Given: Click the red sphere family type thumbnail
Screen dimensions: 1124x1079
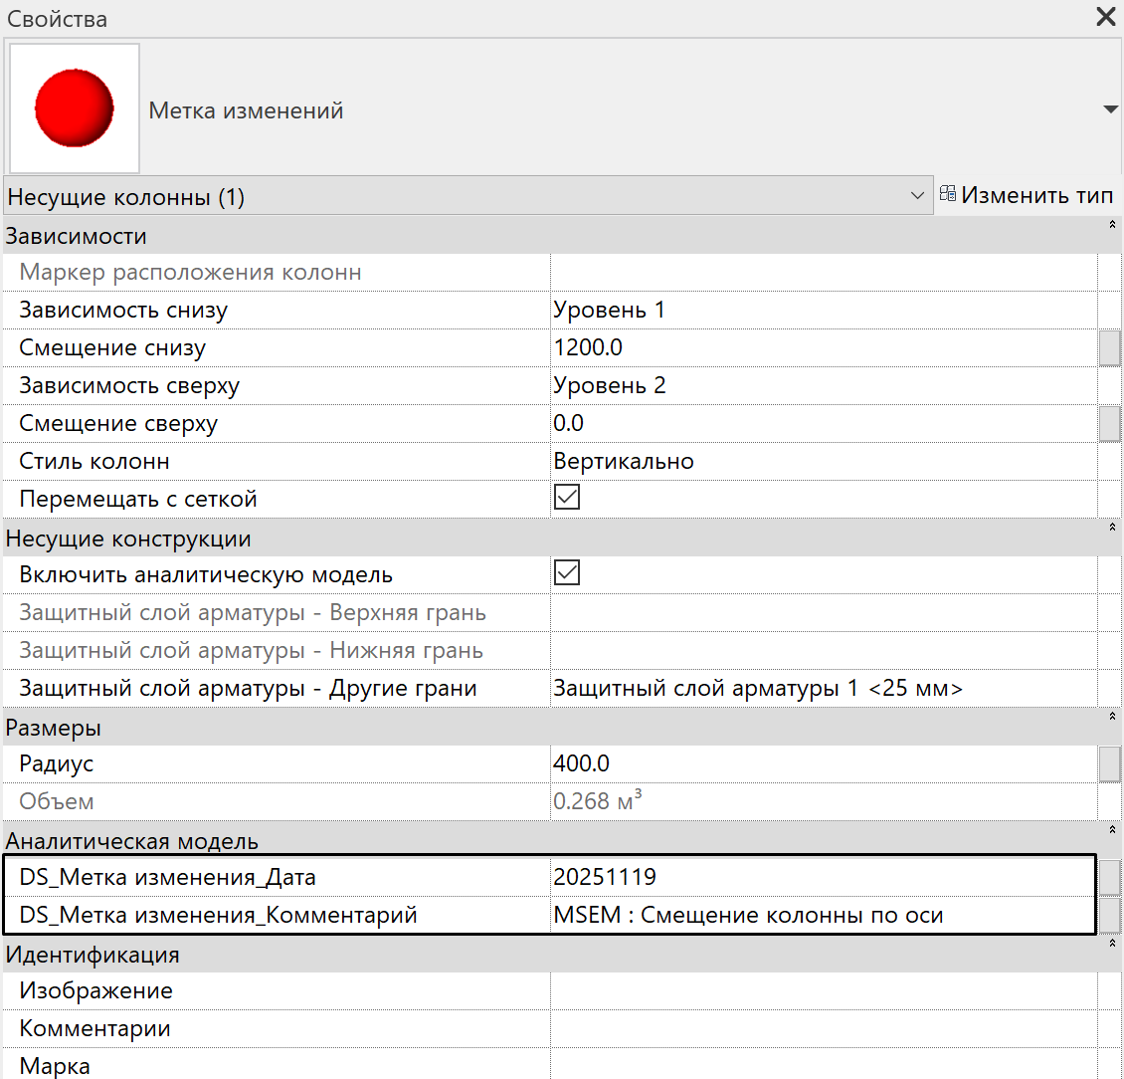Looking at the screenshot, I should click(75, 108).
